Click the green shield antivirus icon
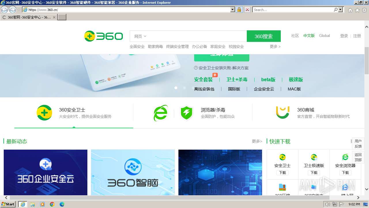This screenshot has width=369, height=208. pos(187,113)
